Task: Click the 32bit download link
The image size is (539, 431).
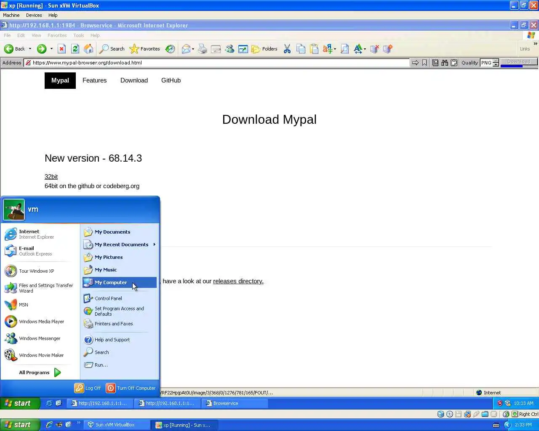Action: pyautogui.click(x=51, y=177)
